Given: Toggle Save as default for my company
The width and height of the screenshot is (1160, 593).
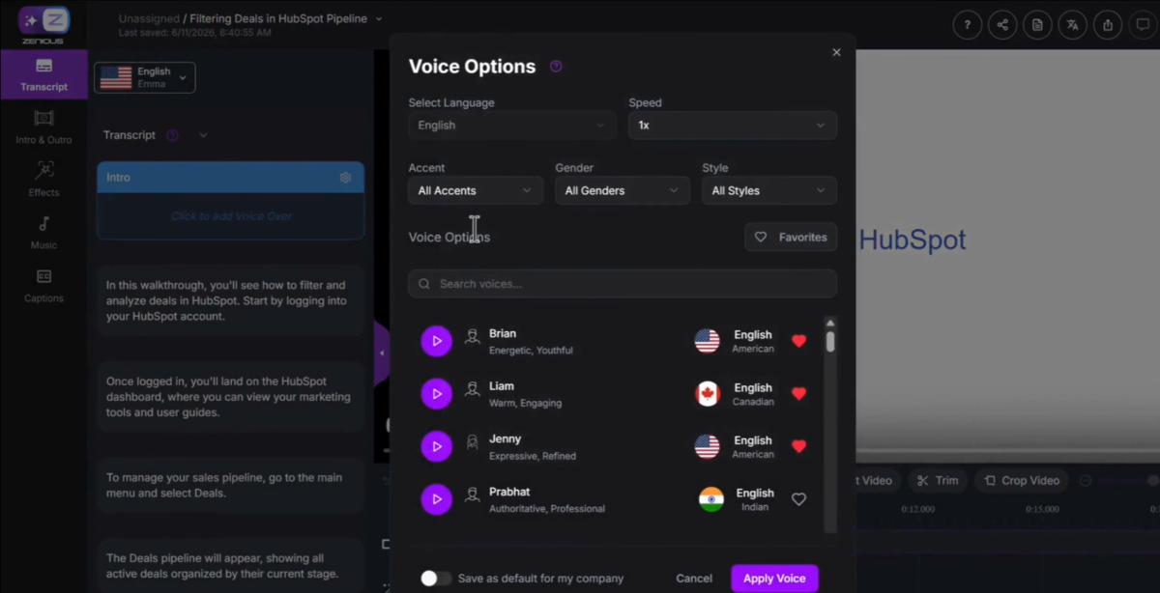Looking at the screenshot, I should [x=436, y=579].
